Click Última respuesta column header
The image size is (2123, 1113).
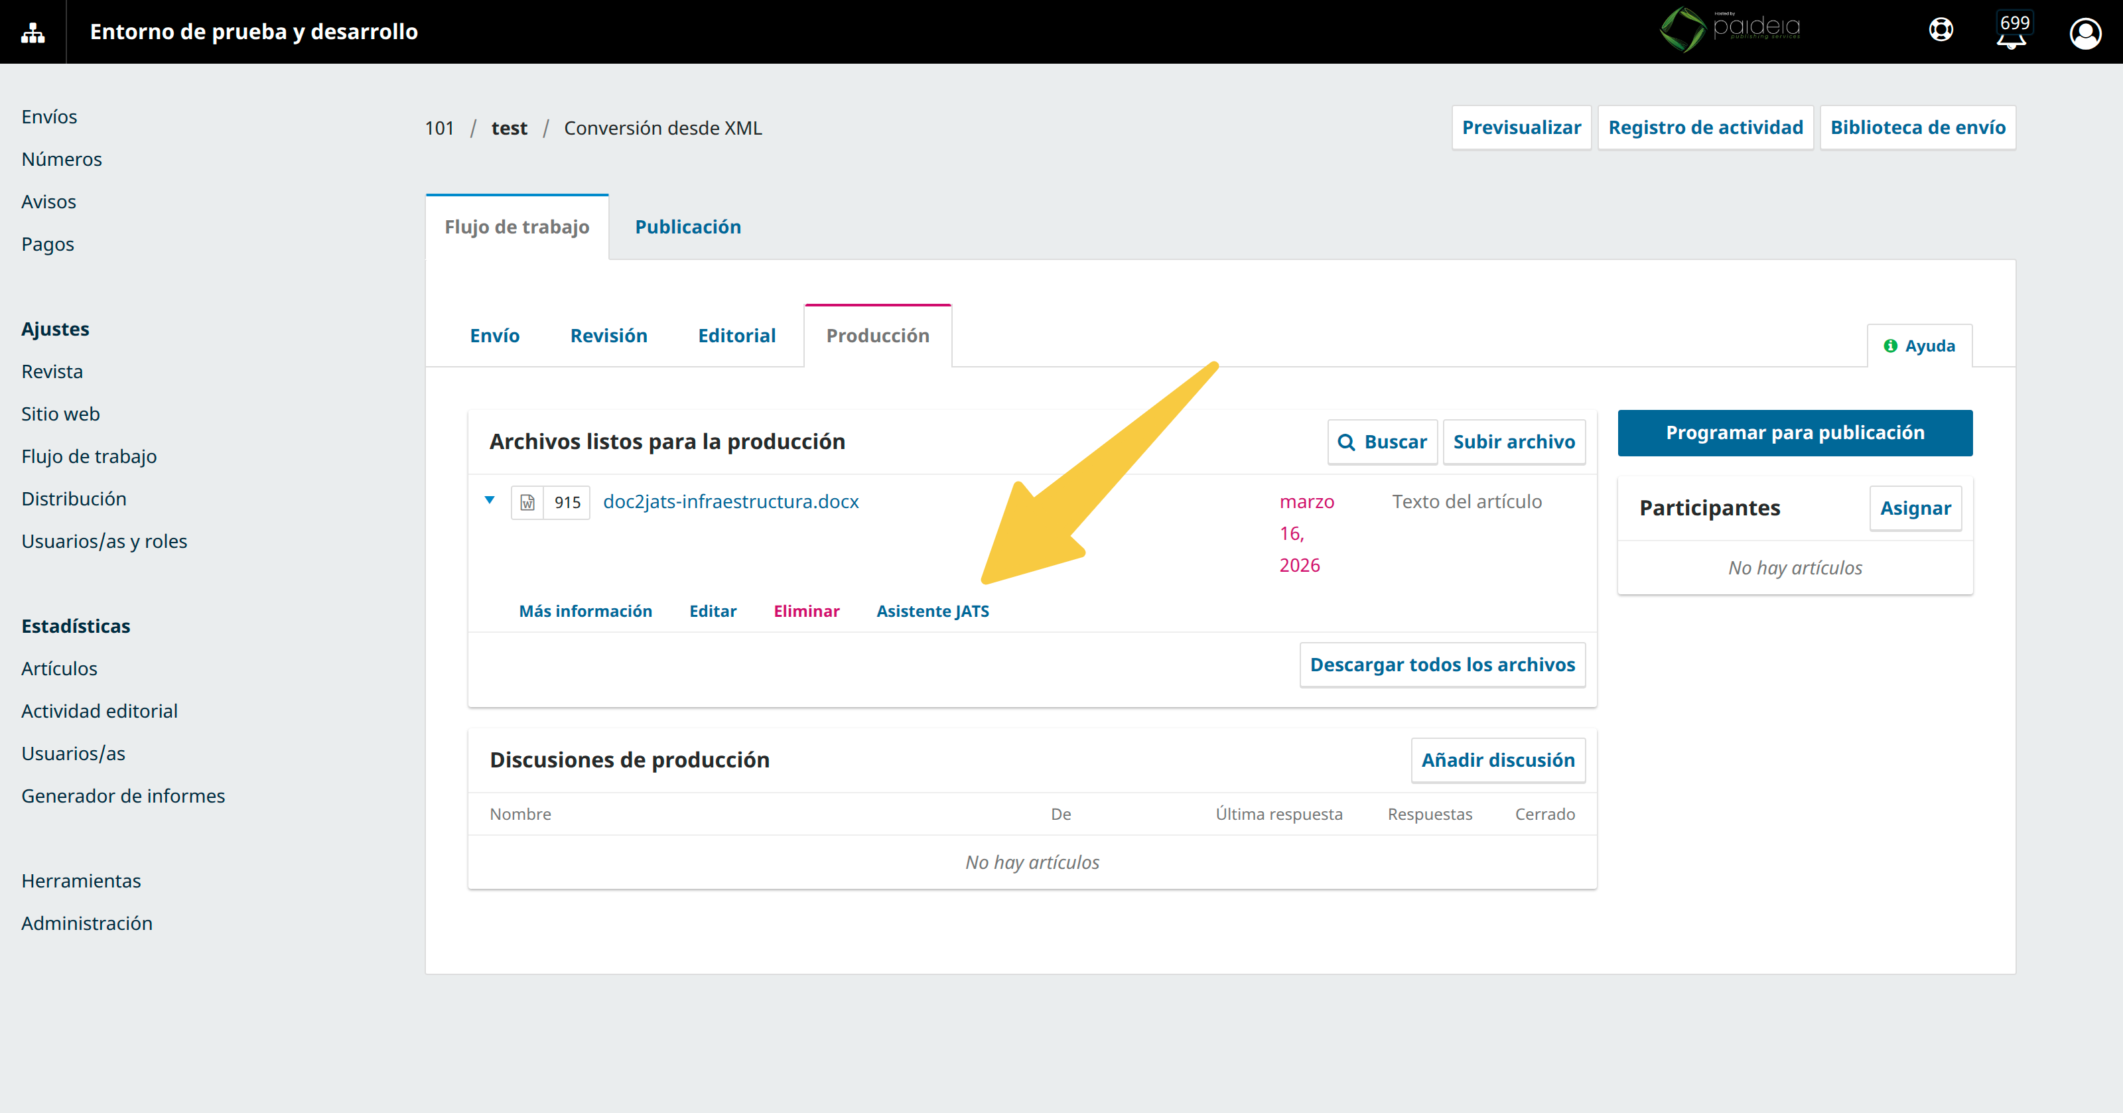(1279, 814)
